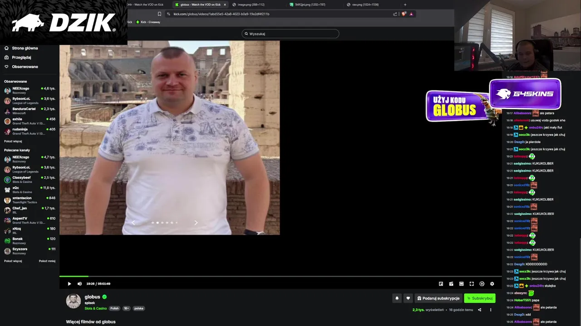Open the globus channel name link
Image resolution: width=581 pixels, height=326 pixels.
92,297
